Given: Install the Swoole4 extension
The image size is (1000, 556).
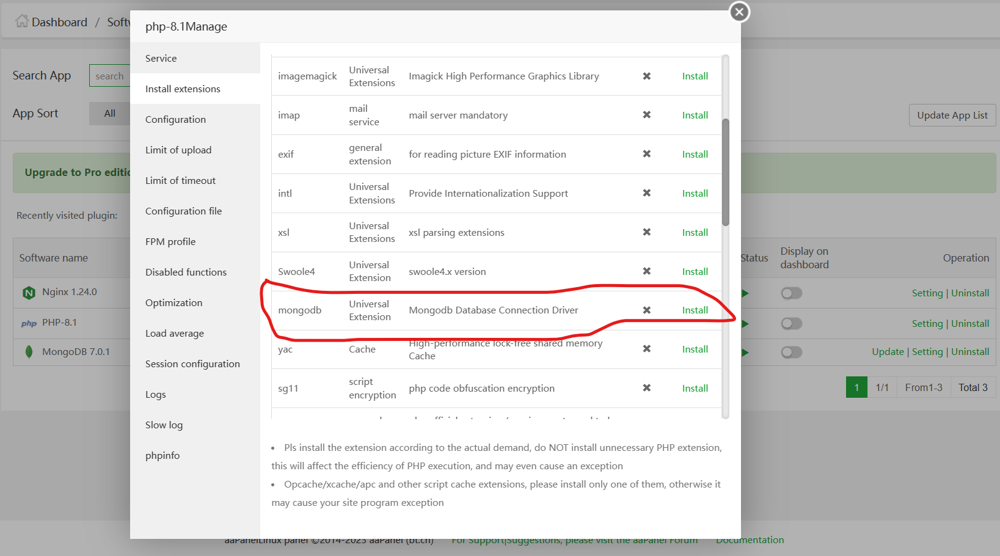Looking at the screenshot, I should pos(695,271).
